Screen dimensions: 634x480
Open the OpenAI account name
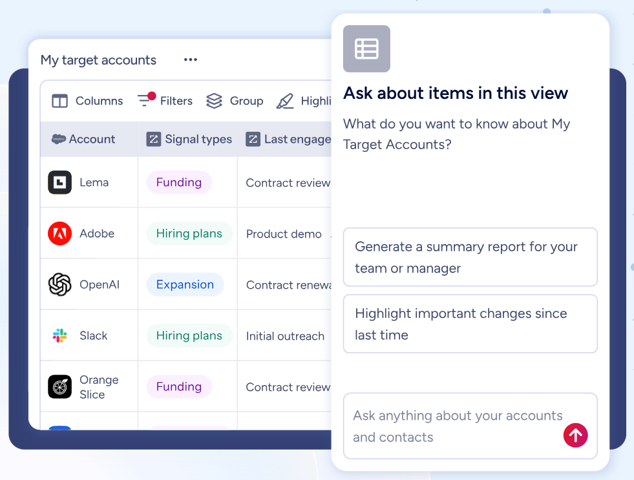coord(100,284)
